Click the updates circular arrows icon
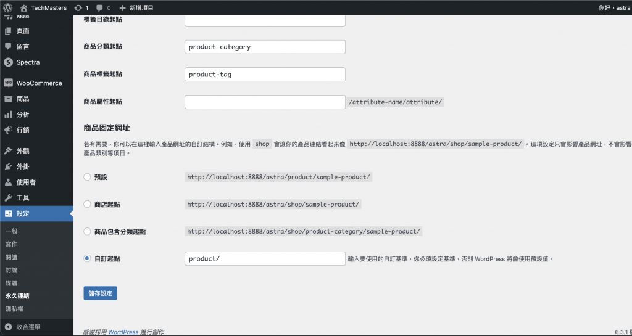 pyautogui.click(x=78, y=7)
